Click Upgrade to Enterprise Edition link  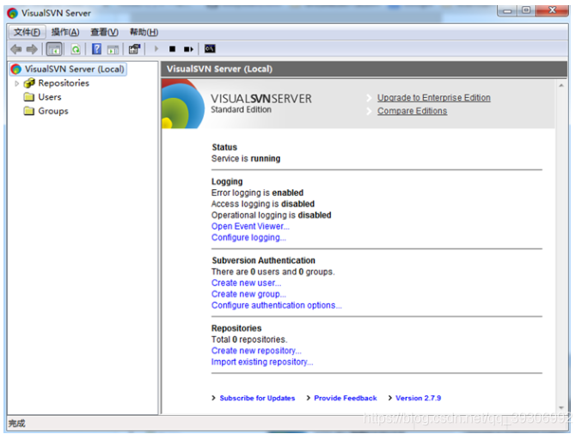point(434,97)
